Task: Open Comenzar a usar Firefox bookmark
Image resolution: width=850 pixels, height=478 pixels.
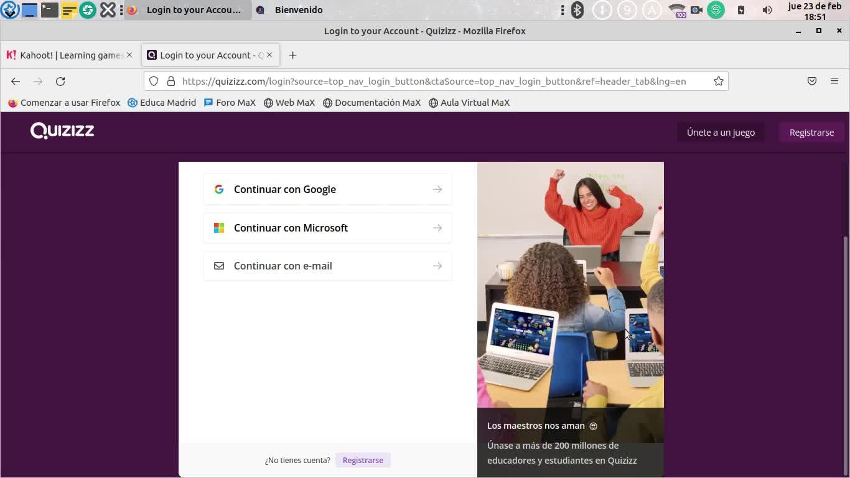Action: 64,103
